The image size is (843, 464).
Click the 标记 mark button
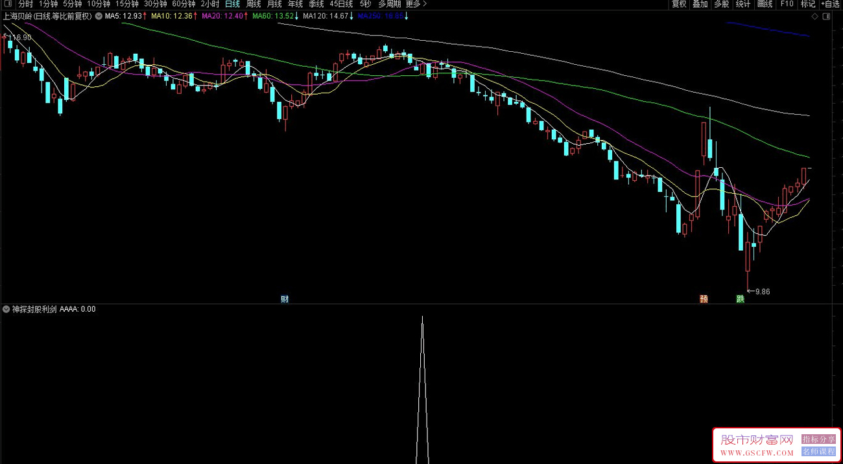(x=808, y=4)
